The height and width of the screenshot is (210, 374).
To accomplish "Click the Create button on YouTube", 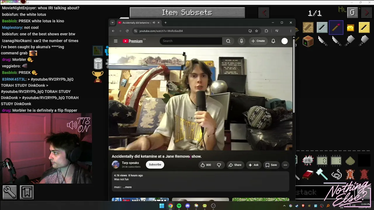I will point(258,41).
